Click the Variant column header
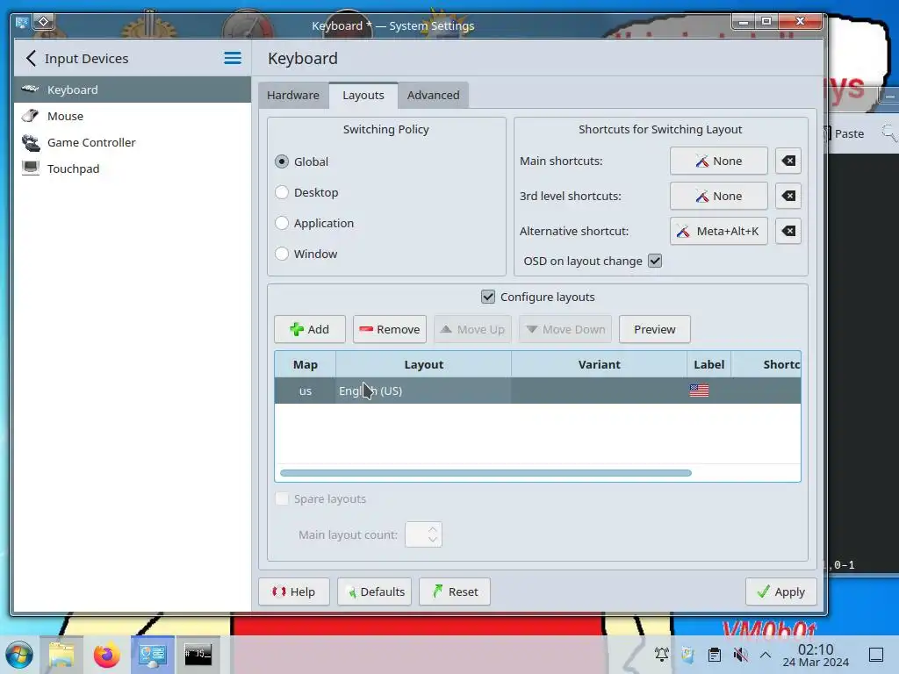 599,364
